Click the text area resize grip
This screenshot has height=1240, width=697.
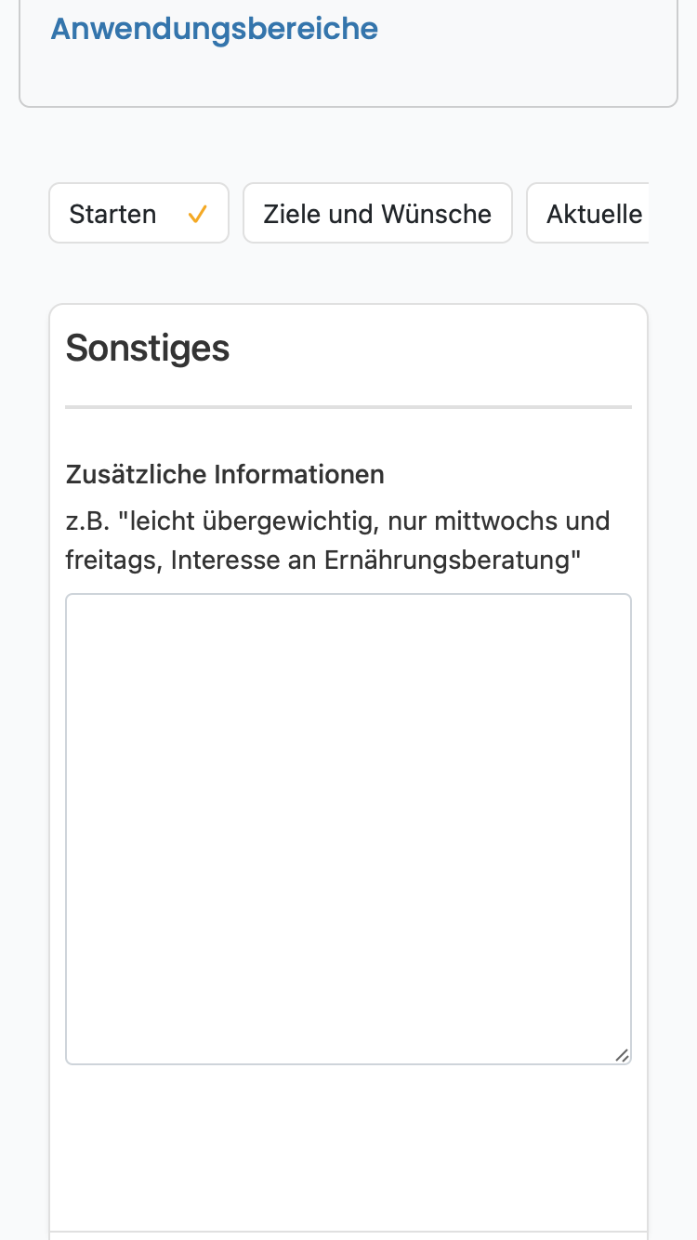pos(622,1054)
